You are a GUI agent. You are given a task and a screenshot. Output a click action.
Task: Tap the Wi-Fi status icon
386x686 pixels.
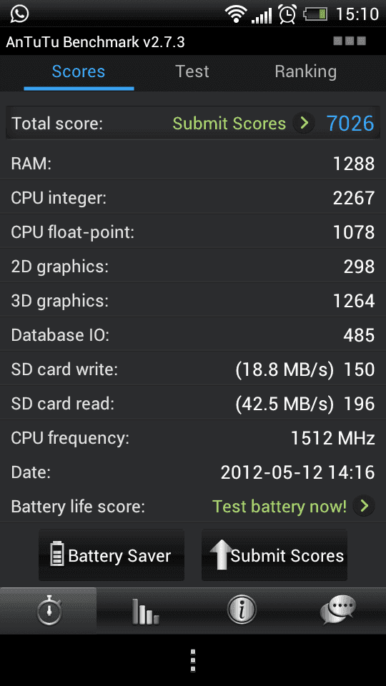(x=237, y=14)
